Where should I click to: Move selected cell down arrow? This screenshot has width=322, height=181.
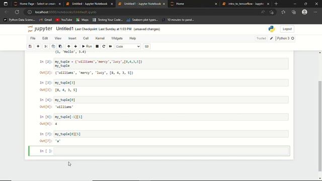(75, 46)
